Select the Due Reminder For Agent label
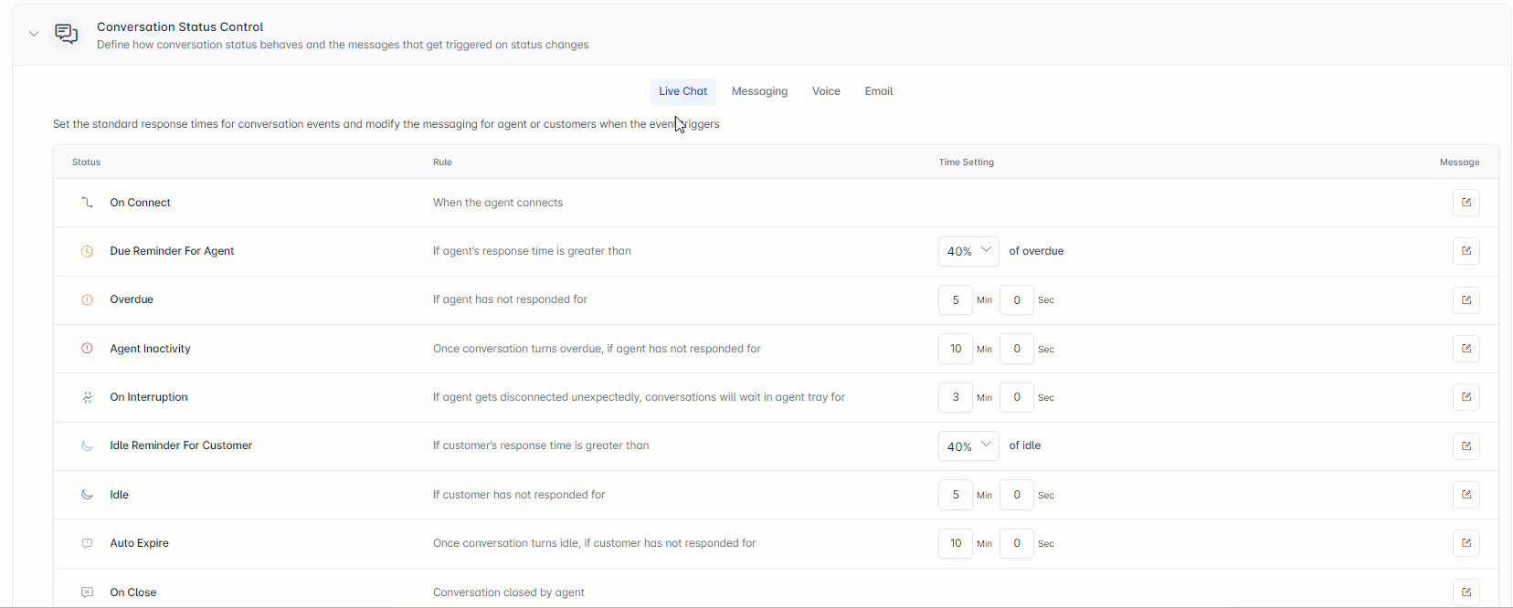 (172, 251)
